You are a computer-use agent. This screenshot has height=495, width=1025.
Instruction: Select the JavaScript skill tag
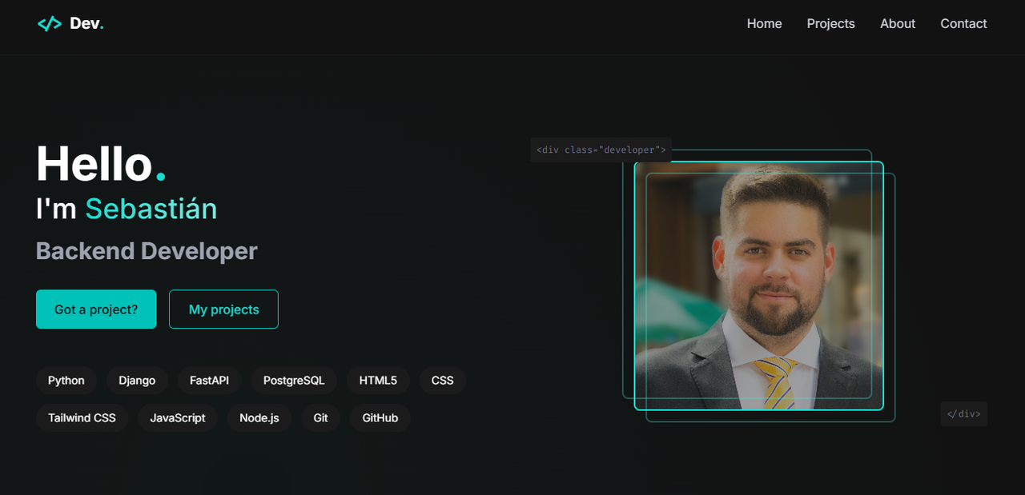178,418
